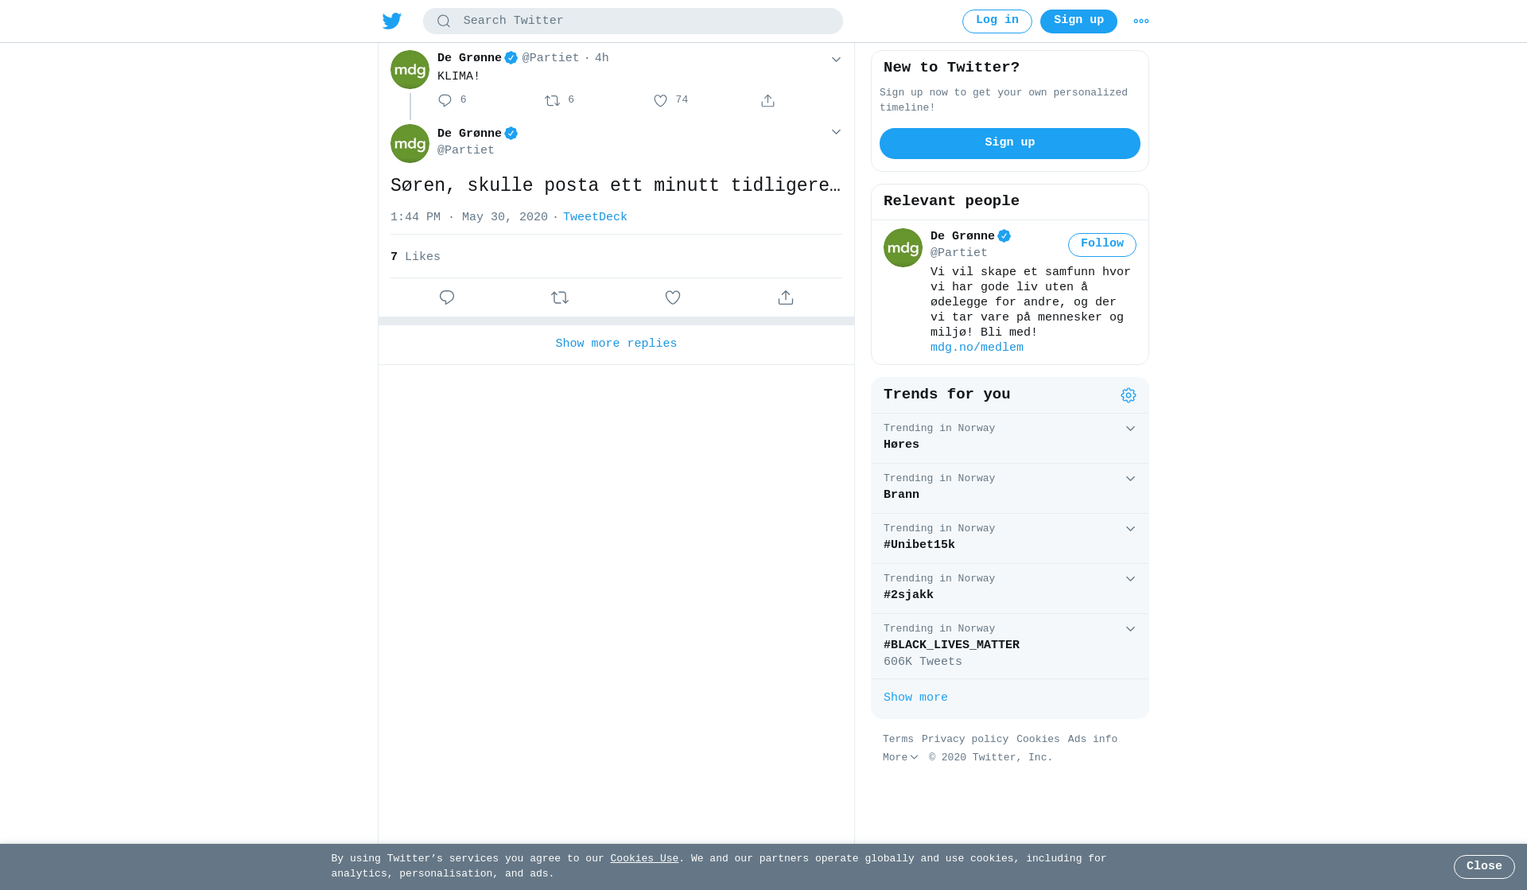1527x890 pixels.
Task: Retweet the KLIMA! tweet
Action: tap(553, 100)
